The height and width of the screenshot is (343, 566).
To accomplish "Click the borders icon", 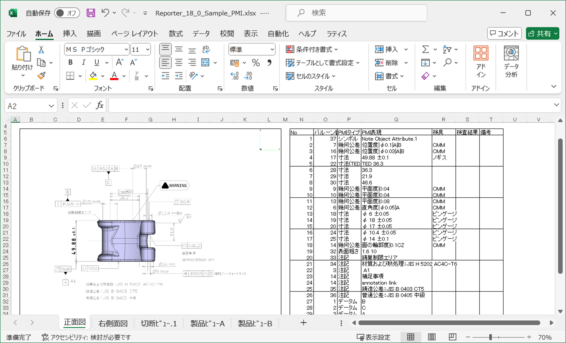I will tap(70, 76).
